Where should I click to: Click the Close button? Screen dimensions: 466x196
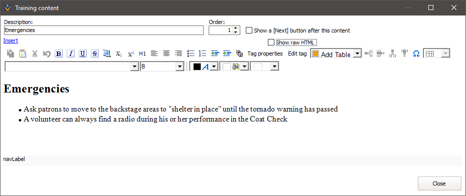click(439, 183)
